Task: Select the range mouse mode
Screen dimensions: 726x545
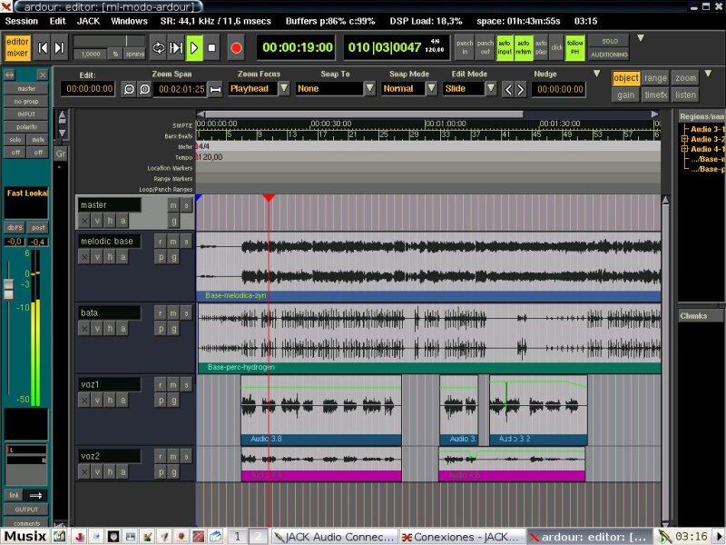Action: coord(655,78)
